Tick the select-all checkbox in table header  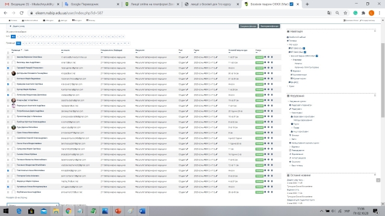point(8,53)
